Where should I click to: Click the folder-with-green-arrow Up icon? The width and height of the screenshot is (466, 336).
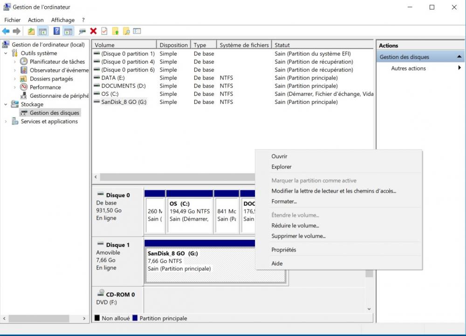click(x=31, y=31)
